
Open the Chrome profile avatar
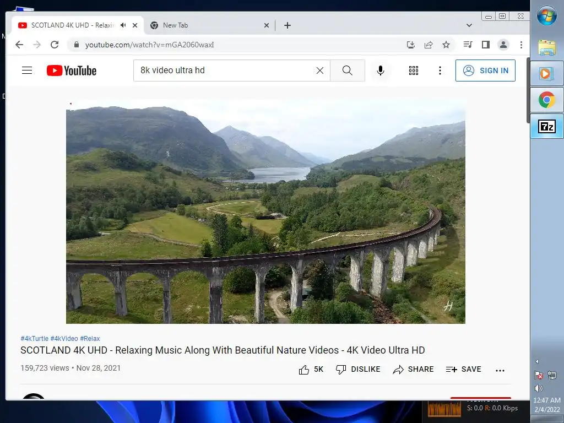point(503,45)
